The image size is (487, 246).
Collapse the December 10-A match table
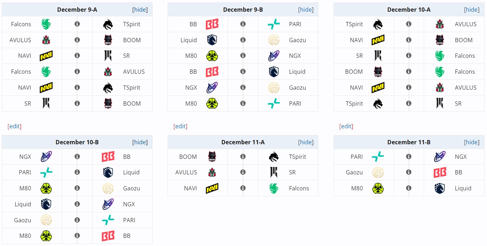tap(472, 10)
